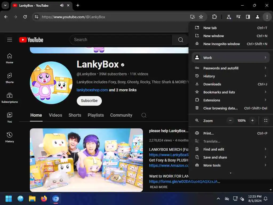Viewport: 273px width, 205px height.
Task: Click 'and 2 more links'
Action: tap(123, 90)
